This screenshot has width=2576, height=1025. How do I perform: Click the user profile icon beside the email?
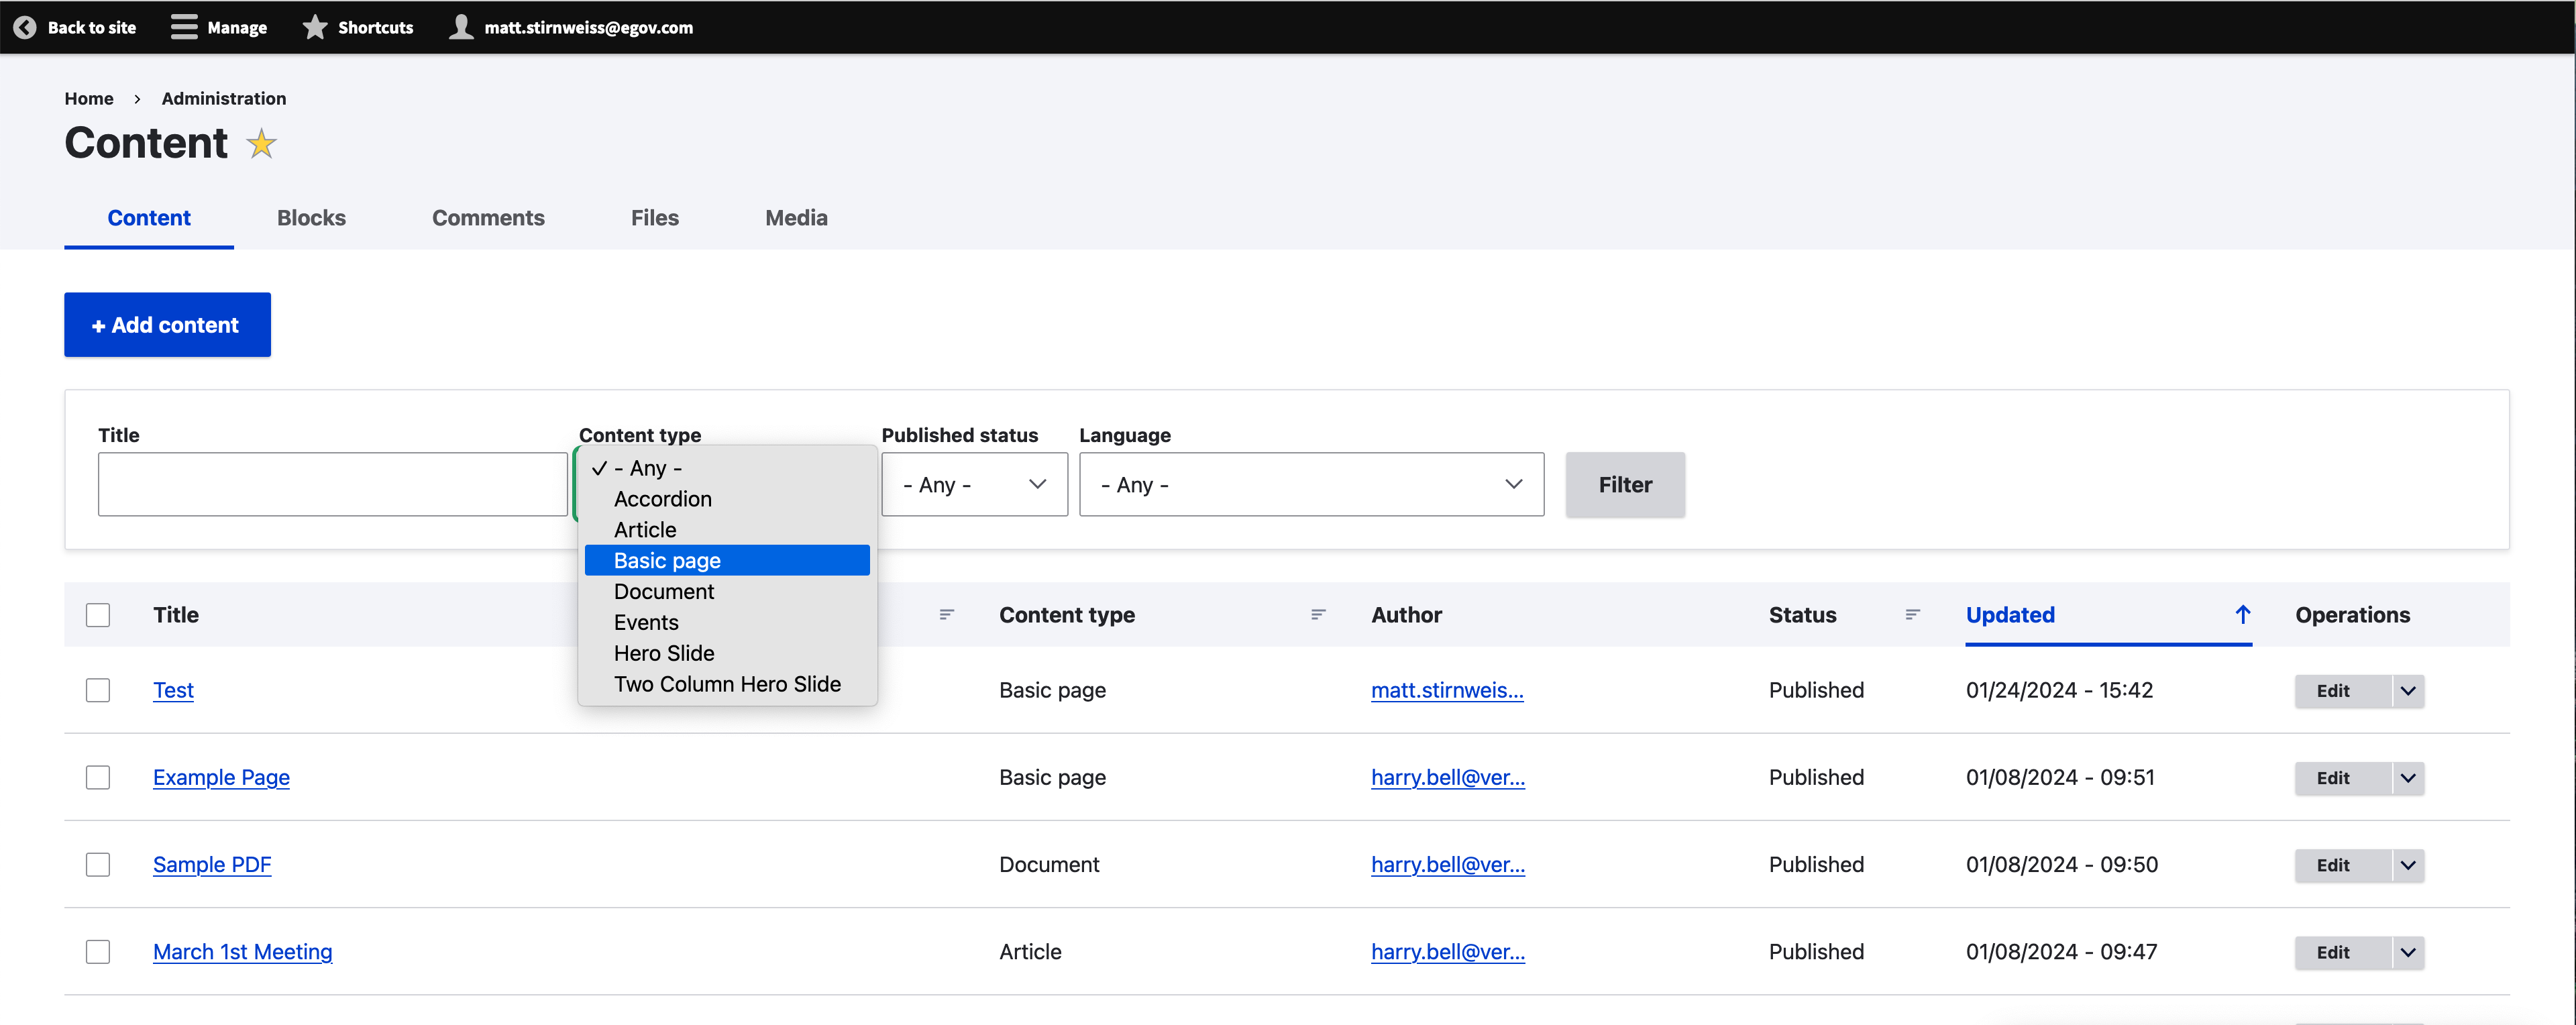coord(461,27)
